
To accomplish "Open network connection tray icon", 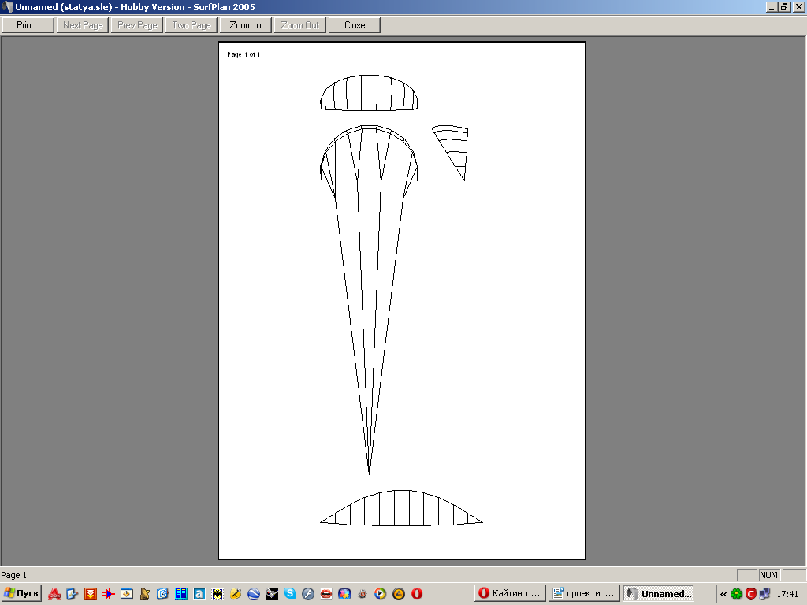I will click(764, 594).
